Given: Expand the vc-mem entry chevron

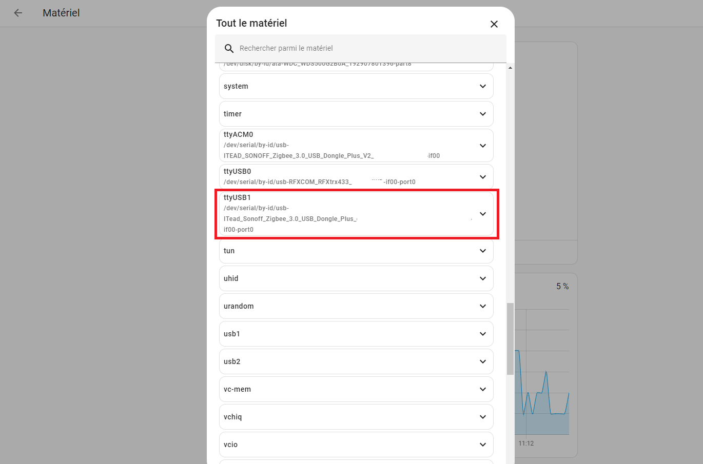Looking at the screenshot, I should [x=483, y=389].
